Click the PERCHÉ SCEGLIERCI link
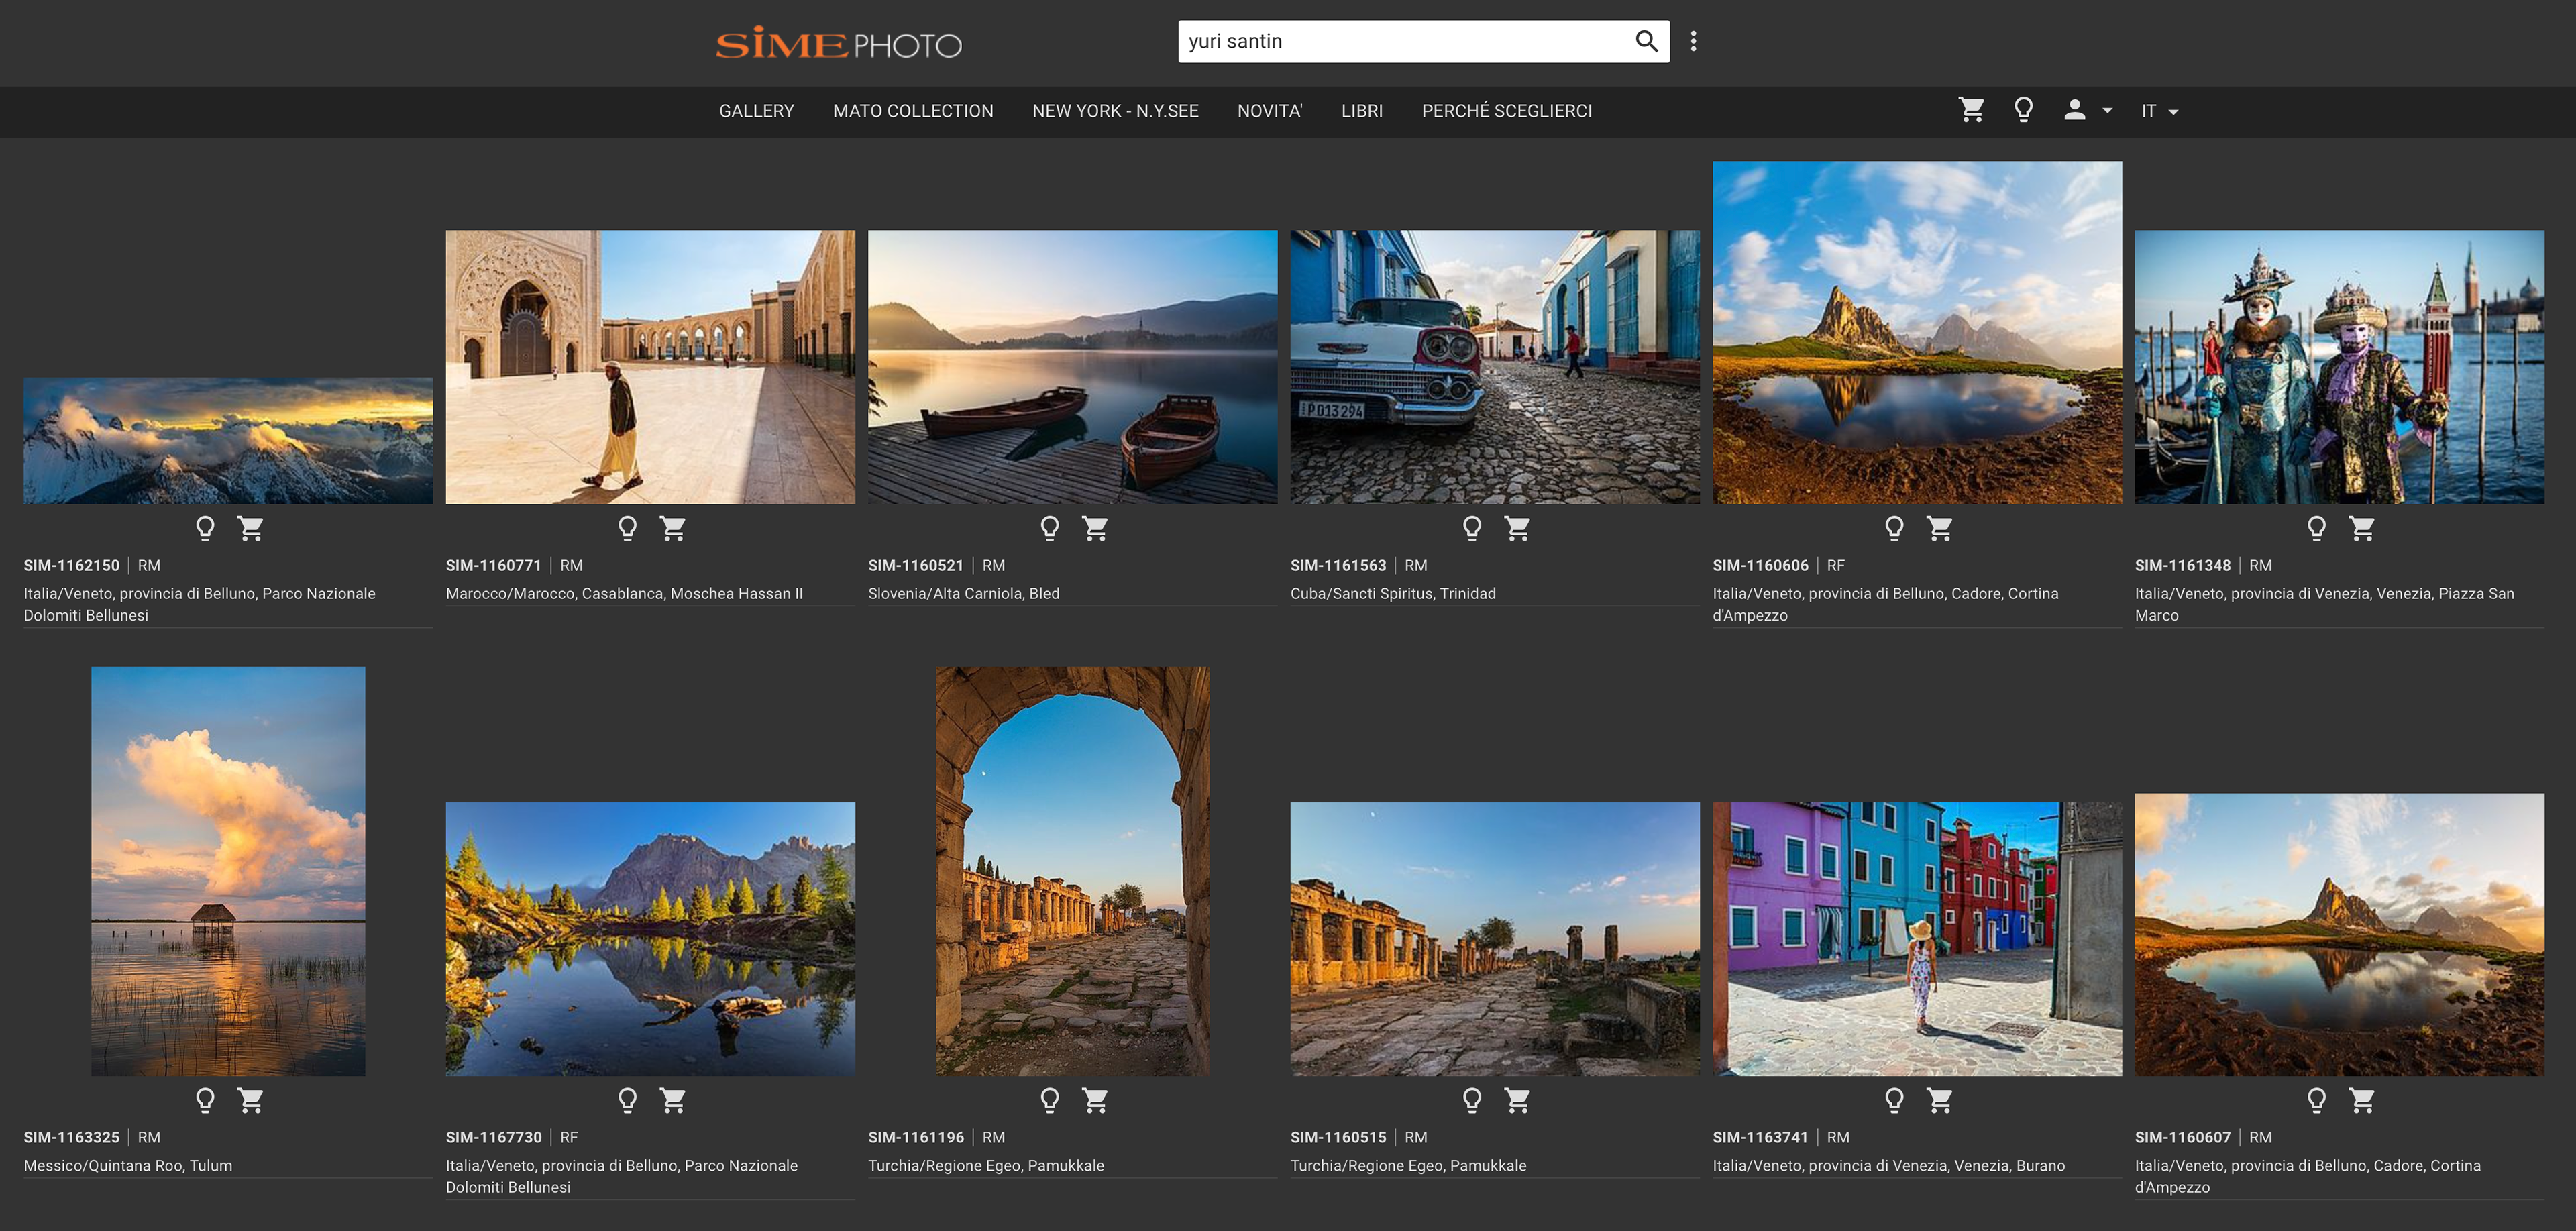This screenshot has height=1231, width=2576. [1506, 111]
